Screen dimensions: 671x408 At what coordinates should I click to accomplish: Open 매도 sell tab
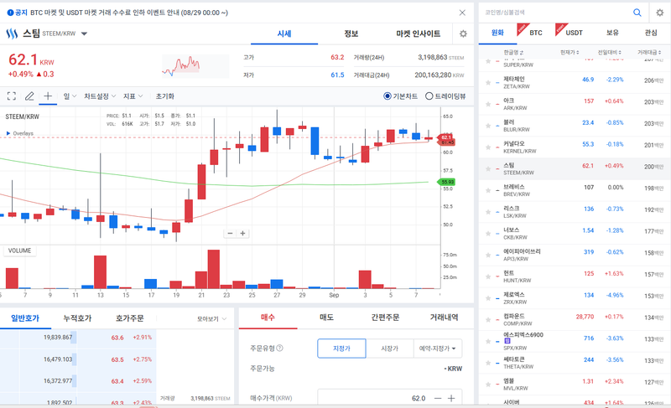pyautogui.click(x=326, y=318)
